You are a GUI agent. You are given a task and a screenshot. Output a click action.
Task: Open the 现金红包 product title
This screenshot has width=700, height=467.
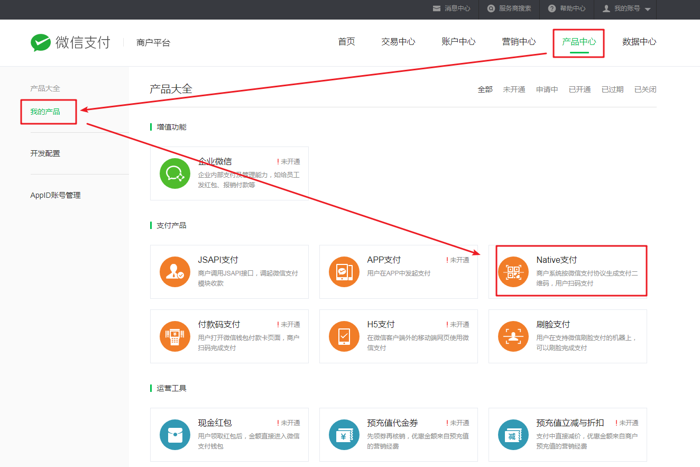coord(215,423)
